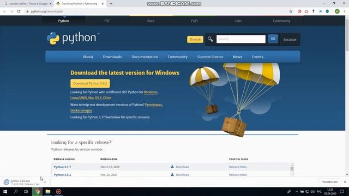
Task: Click the Socialize button
Action: pos(290,40)
